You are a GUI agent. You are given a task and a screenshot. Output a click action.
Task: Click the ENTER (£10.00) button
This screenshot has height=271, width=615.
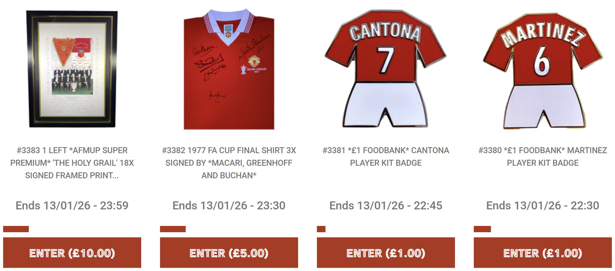[x=72, y=253]
